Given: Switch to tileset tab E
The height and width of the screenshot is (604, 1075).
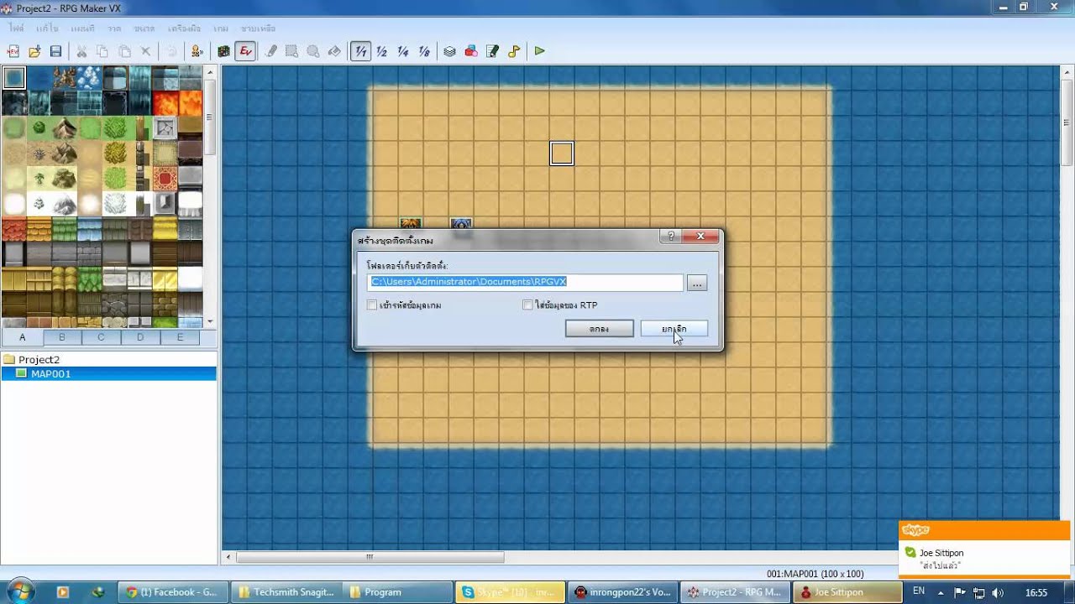Looking at the screenshot, I should (x=180, y=337).
